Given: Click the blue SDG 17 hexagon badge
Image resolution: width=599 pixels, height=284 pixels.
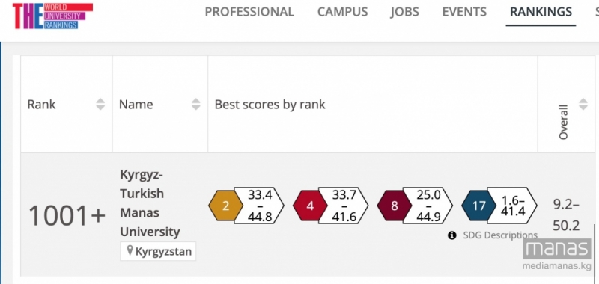Looking at the screenshot, I should (478, 206).
